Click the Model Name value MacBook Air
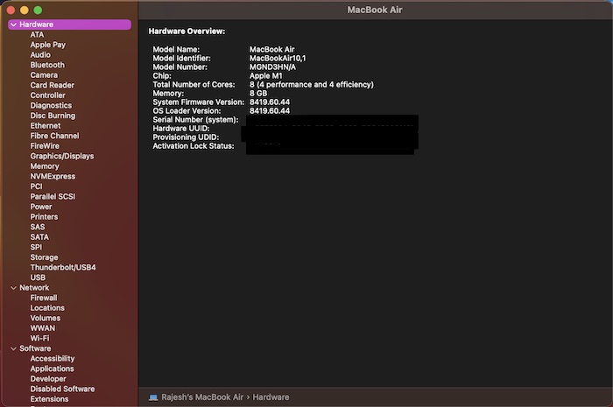 [x=271, y=50]
